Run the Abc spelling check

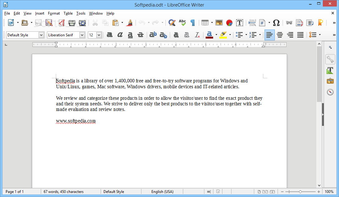pos(182,23)
